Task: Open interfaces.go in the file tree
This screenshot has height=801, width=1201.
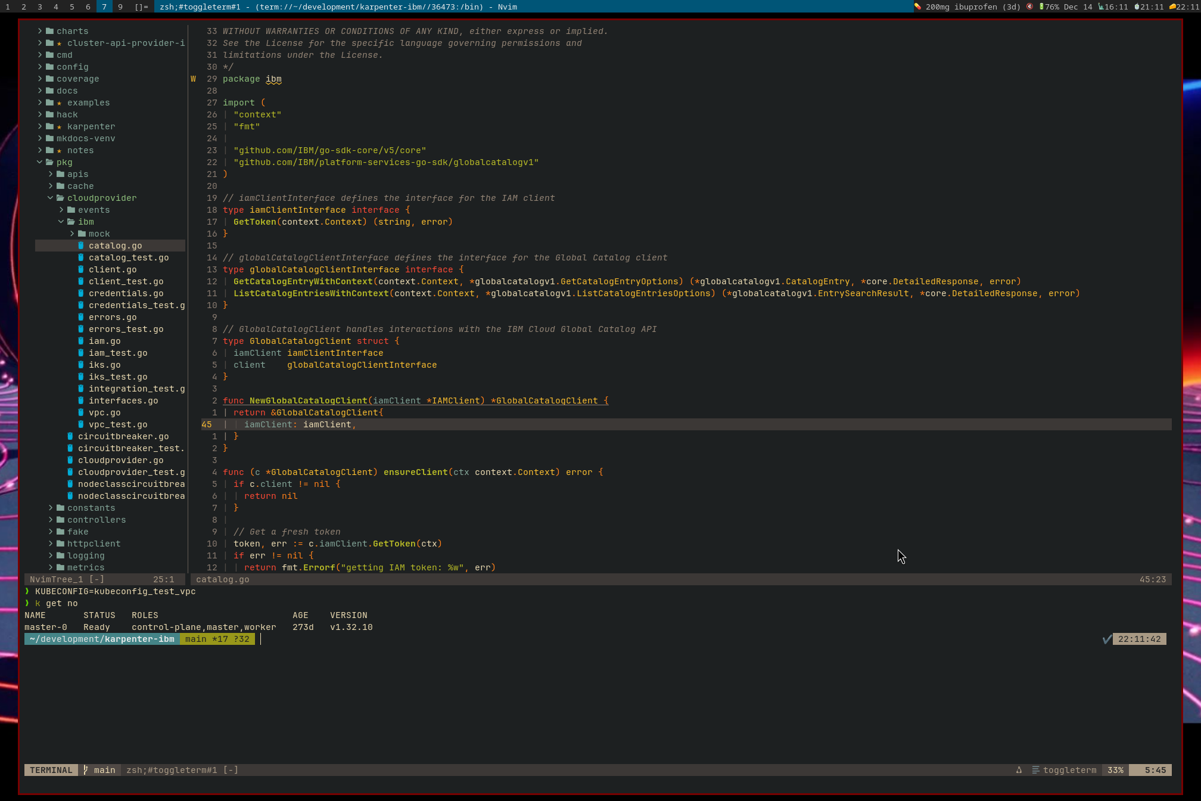Action: click(x=123, y=401)
